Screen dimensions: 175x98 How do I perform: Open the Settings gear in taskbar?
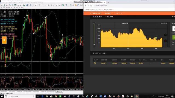tap(83, 96)
